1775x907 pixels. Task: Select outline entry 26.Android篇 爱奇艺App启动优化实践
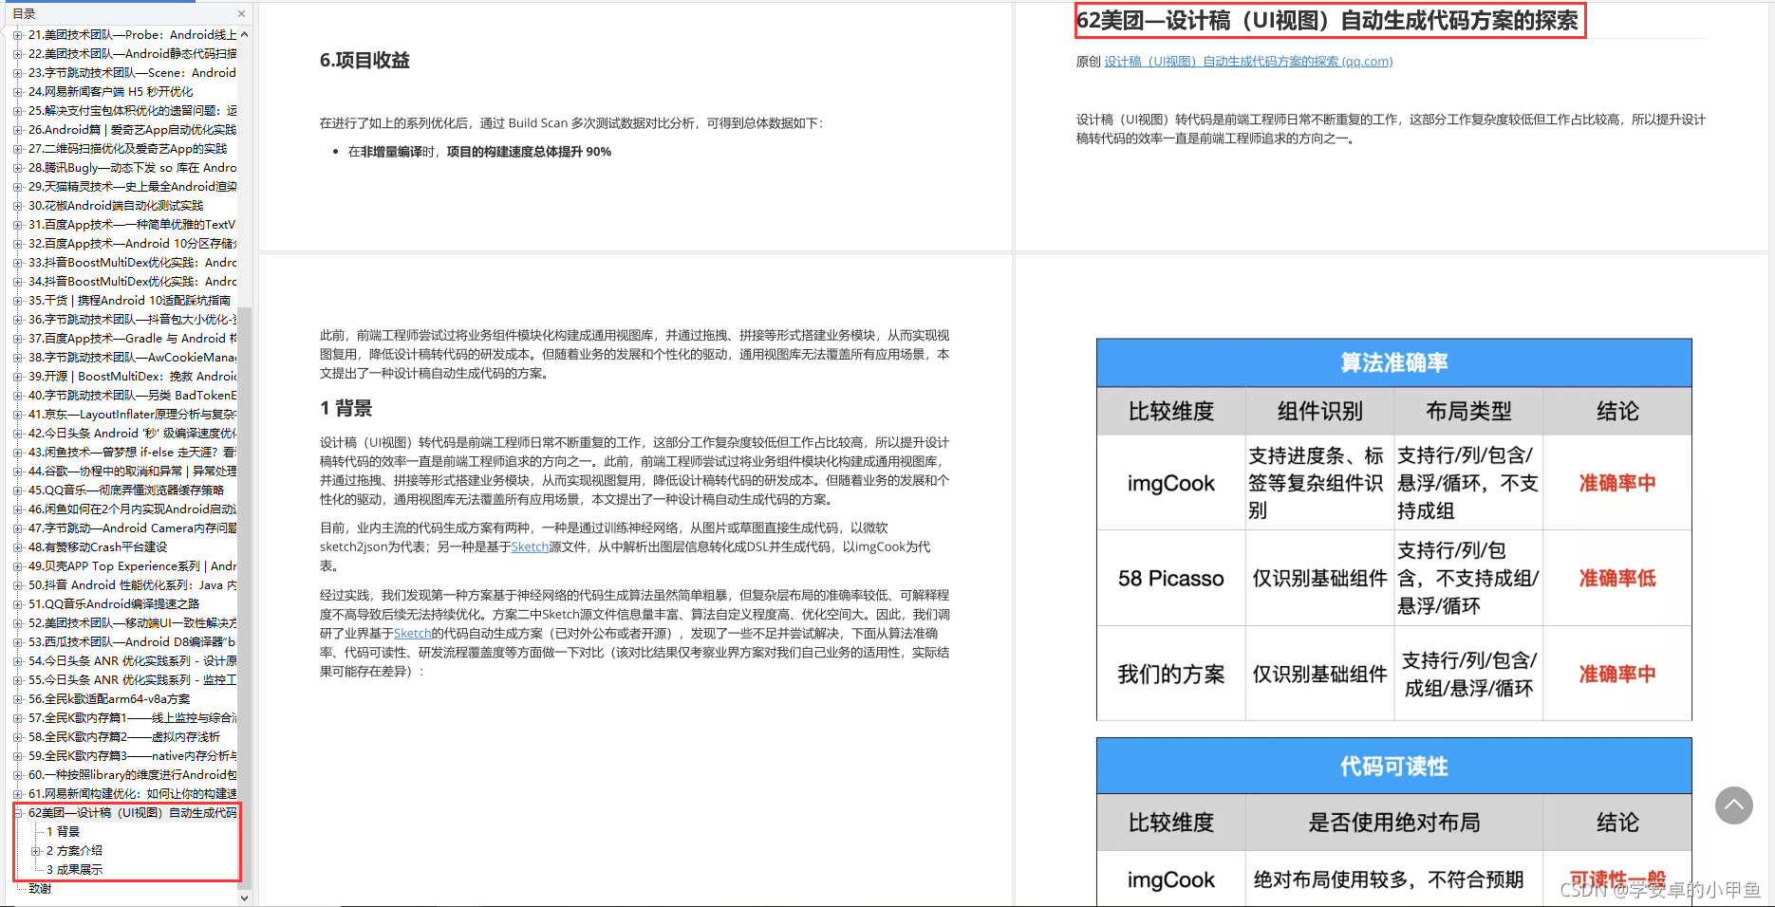click(132, 130)
